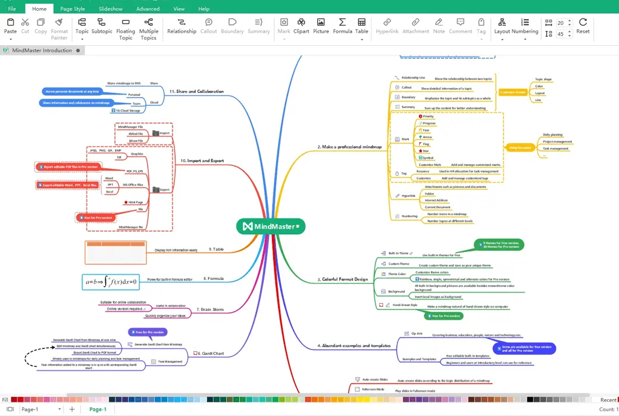Pick the bright yellow fill color swatch
Screen dimensions: 619x416
[x=367, y=399]
